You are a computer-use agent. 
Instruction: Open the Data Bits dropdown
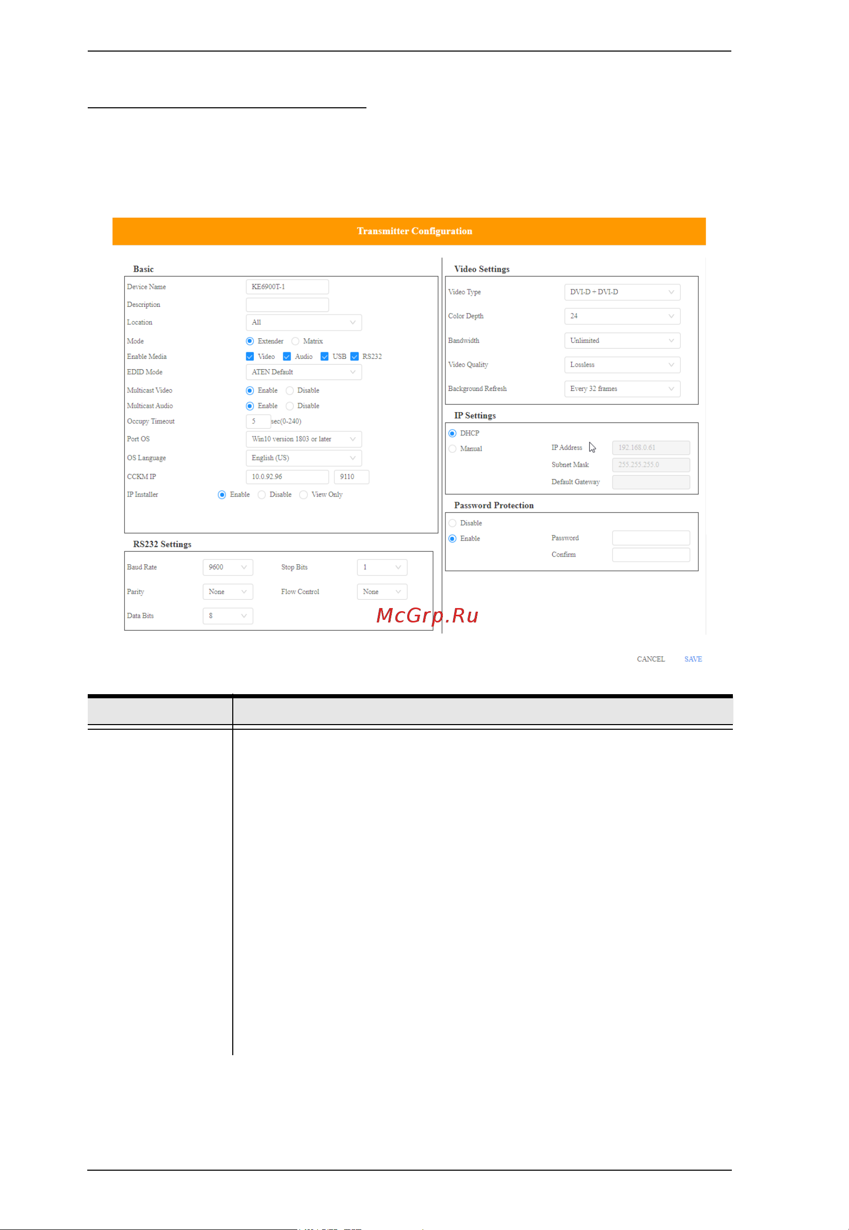click(228, 616)
